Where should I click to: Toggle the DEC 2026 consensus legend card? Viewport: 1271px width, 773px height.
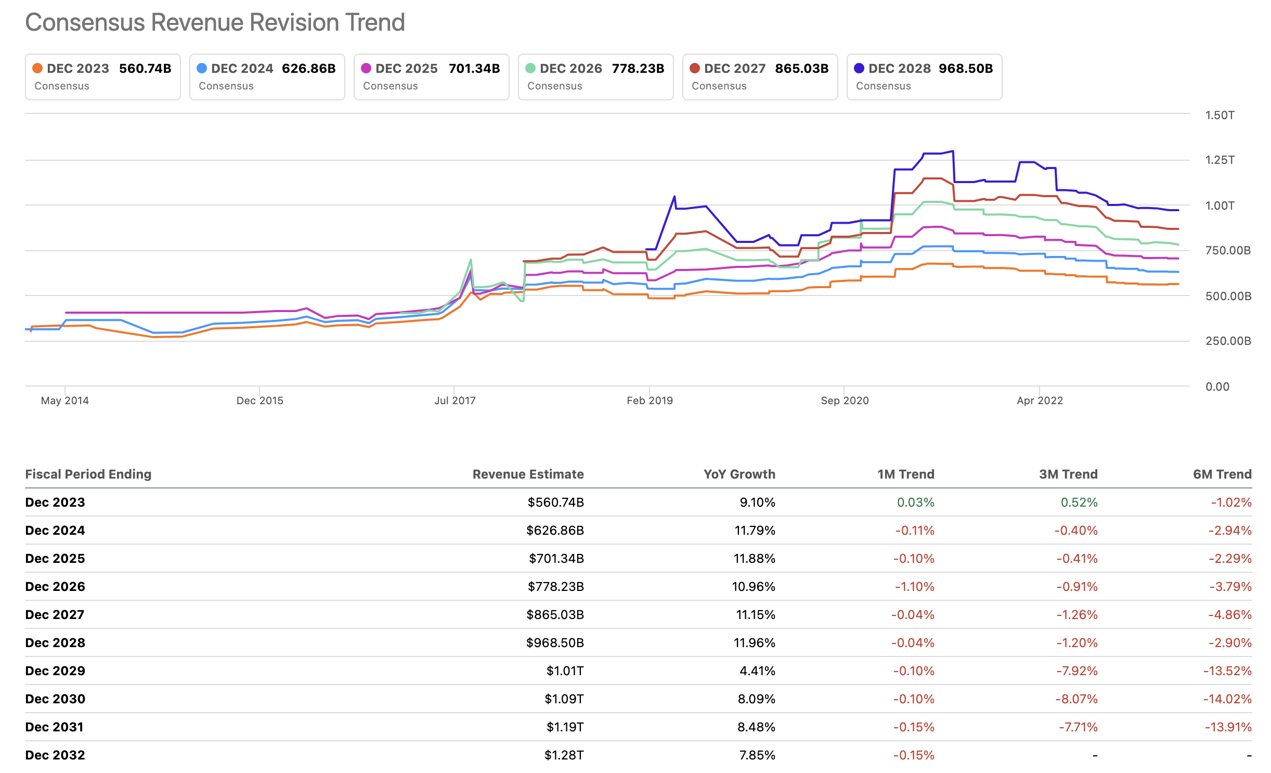coord(596,77)
